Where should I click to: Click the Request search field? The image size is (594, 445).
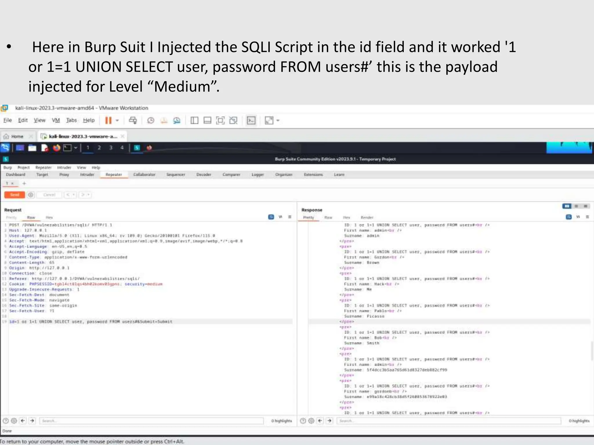coord(151,421)
